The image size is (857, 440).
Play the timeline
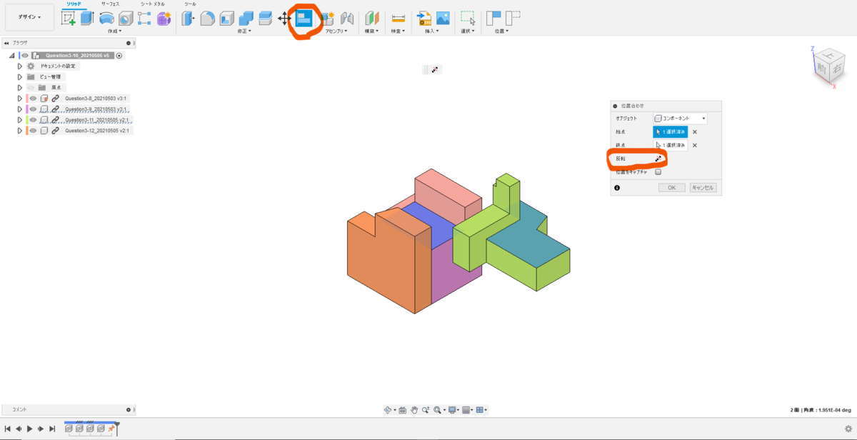tap(29, 429)
